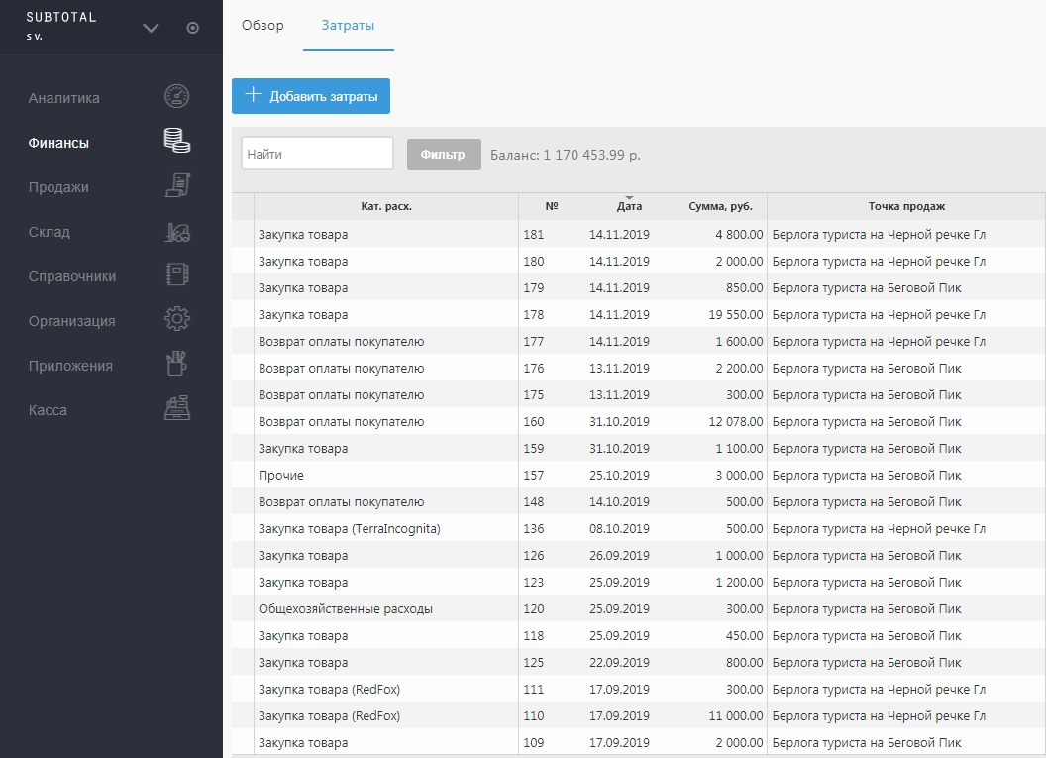1046x758 pixels.
Task: Sort by the Дата column header
Action: 629,206
